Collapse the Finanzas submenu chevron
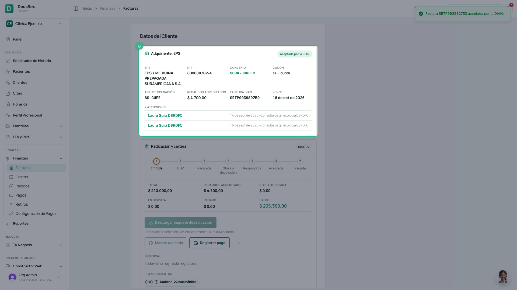Viewport: 517px width, 290px height. click(x=61, y=158)
